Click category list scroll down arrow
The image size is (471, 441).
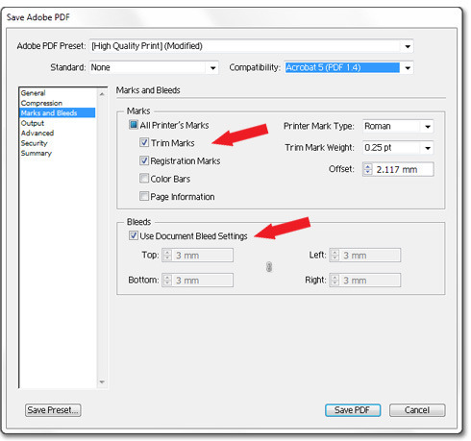pyautogui.click(x=102, y=382)
